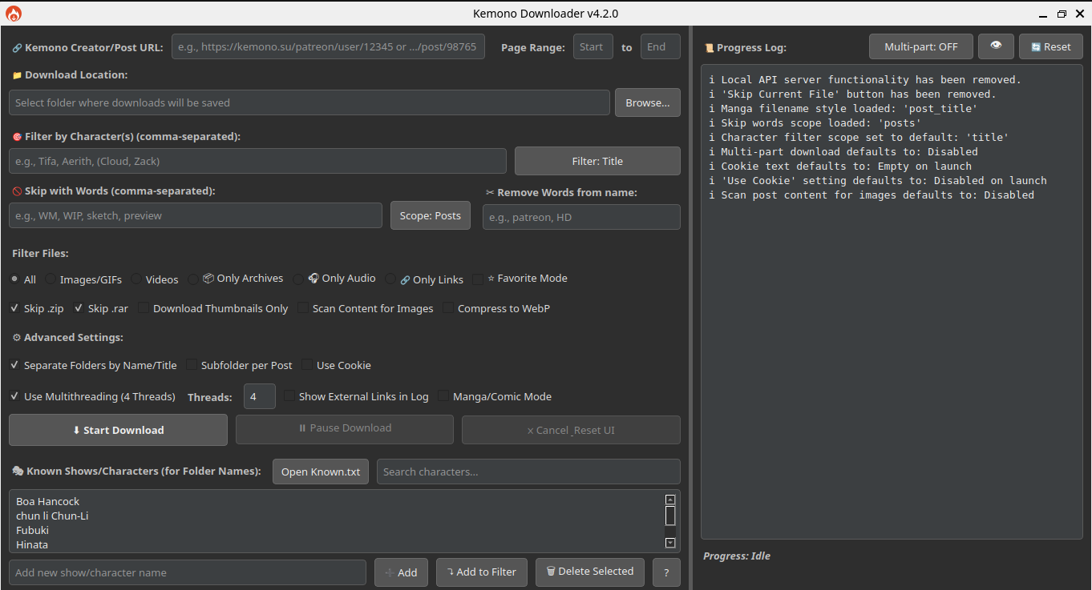
Task: Open the question mark help button
Action: pyautogui.click(x=666, y=572)
